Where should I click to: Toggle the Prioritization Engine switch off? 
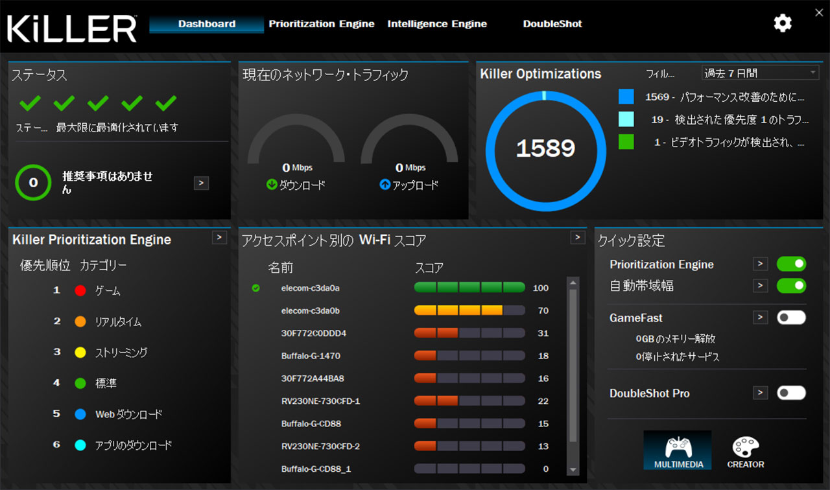(x=791, y=264)
